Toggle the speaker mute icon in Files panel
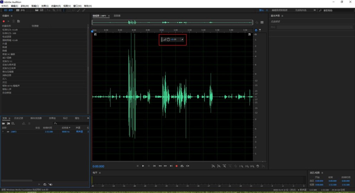Viewport: 355px width, 193px height. (50, 184)
